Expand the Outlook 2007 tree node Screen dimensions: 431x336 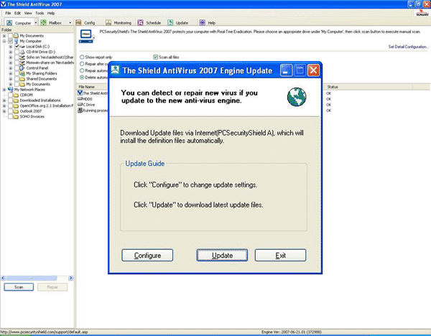point(4,111)
